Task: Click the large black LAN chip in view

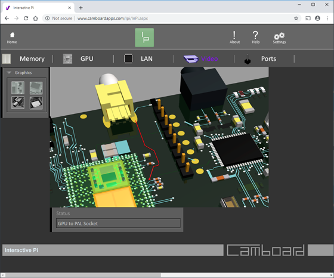Action: pos(238,150)
